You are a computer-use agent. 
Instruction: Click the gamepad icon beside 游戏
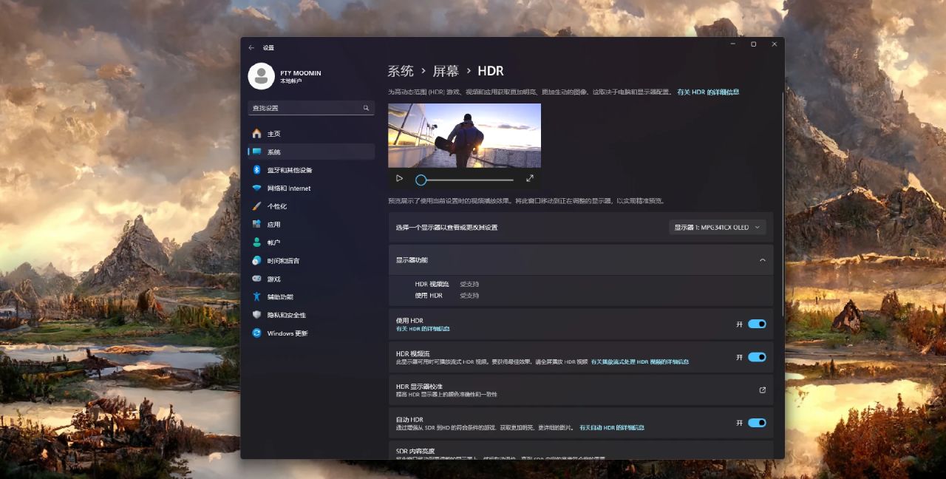256,279
